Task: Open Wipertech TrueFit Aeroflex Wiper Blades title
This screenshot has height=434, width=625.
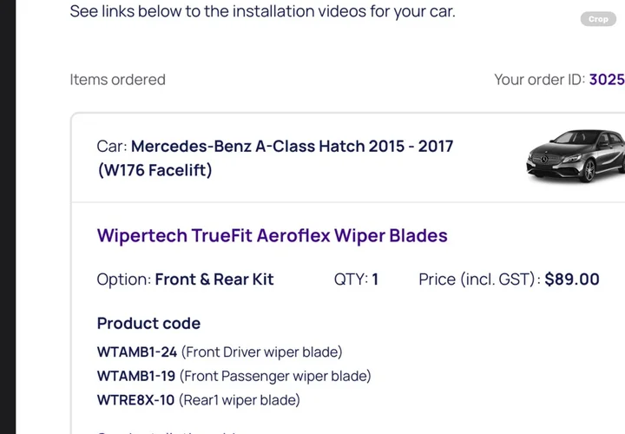Action: click(x=272, y=235)
